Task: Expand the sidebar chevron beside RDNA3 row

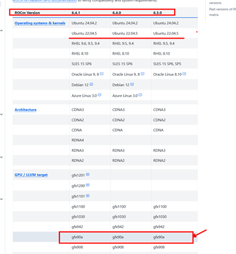Action: point(1,157)
